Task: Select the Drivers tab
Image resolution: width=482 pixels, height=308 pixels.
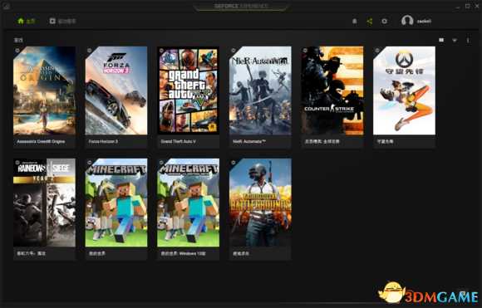Action: [62, 21]
